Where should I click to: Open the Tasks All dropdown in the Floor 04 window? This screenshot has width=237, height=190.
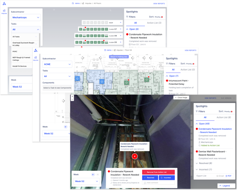tap(57, 76)
